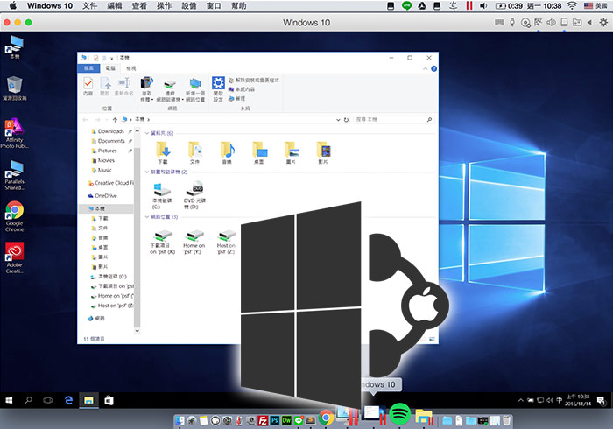Open the Parallels shared folders icon

(x=577, y=23)
